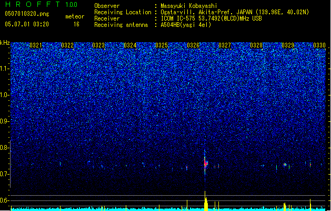Click the 0323 time marker
331x211 pixels.
[98, 45]
